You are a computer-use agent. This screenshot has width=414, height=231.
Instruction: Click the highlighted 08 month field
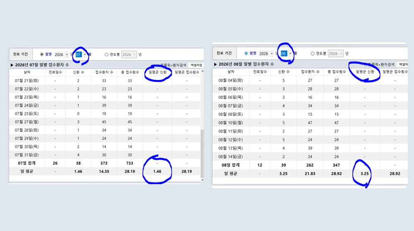pyautogui.click(x=284, y=53)
